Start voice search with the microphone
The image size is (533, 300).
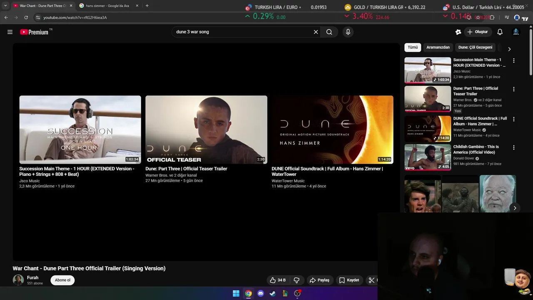point(348,32)
